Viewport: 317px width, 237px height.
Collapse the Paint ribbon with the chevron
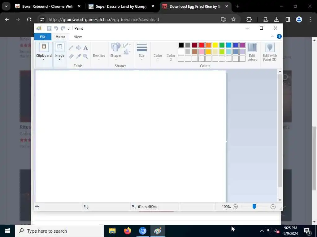[x=272, y=36]
